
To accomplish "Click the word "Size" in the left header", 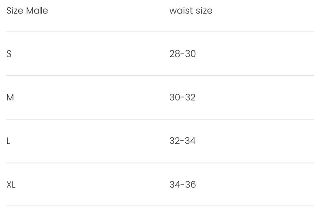I will click(x=15, y=11).
